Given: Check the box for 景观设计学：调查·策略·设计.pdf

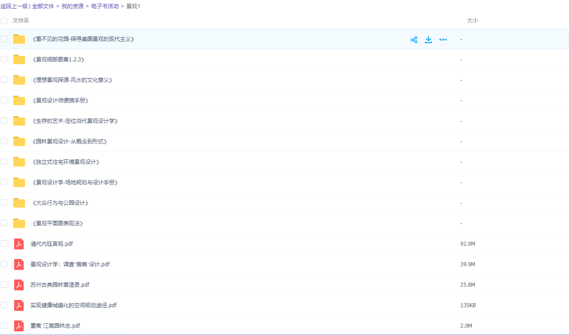Looking at the screenshot, I should click(4, 264).
